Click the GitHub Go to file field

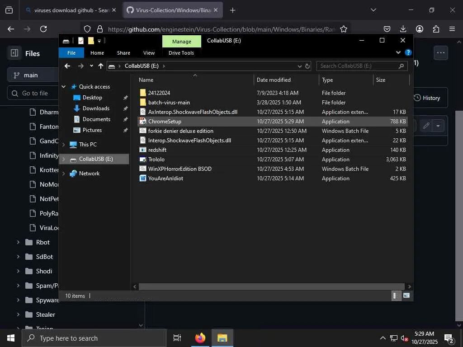click(x=33, y=93)
